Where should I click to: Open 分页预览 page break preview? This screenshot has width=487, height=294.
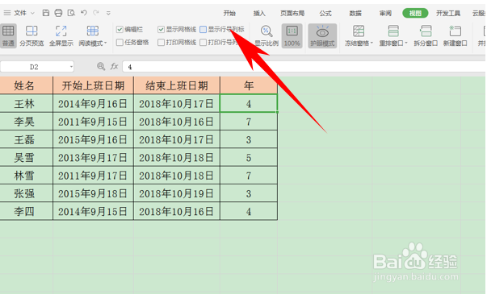click(31, 36)
